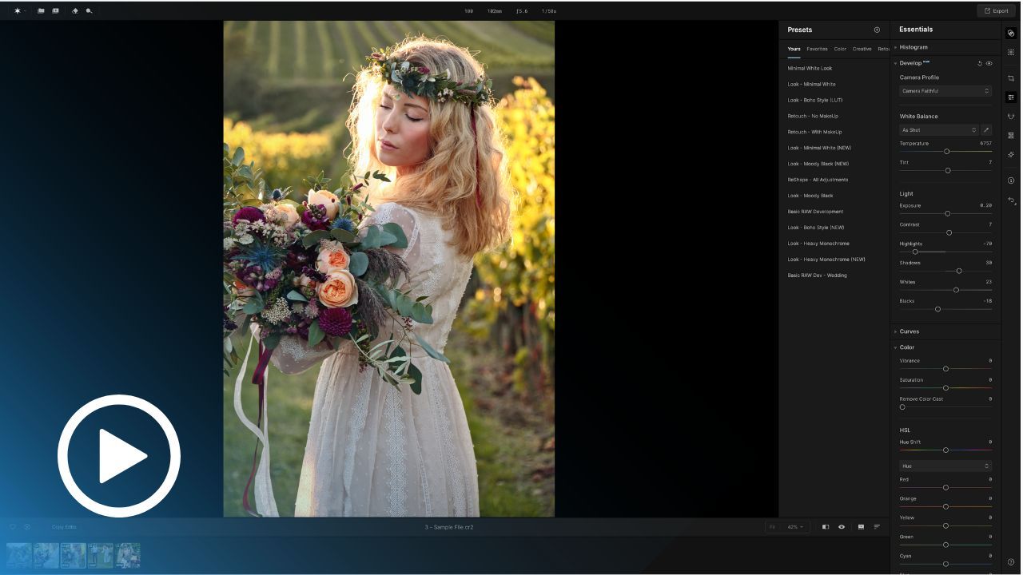The image size is (1023, 575).
Task: Apply Basic RAW Development preset
Action: [815, 212]
